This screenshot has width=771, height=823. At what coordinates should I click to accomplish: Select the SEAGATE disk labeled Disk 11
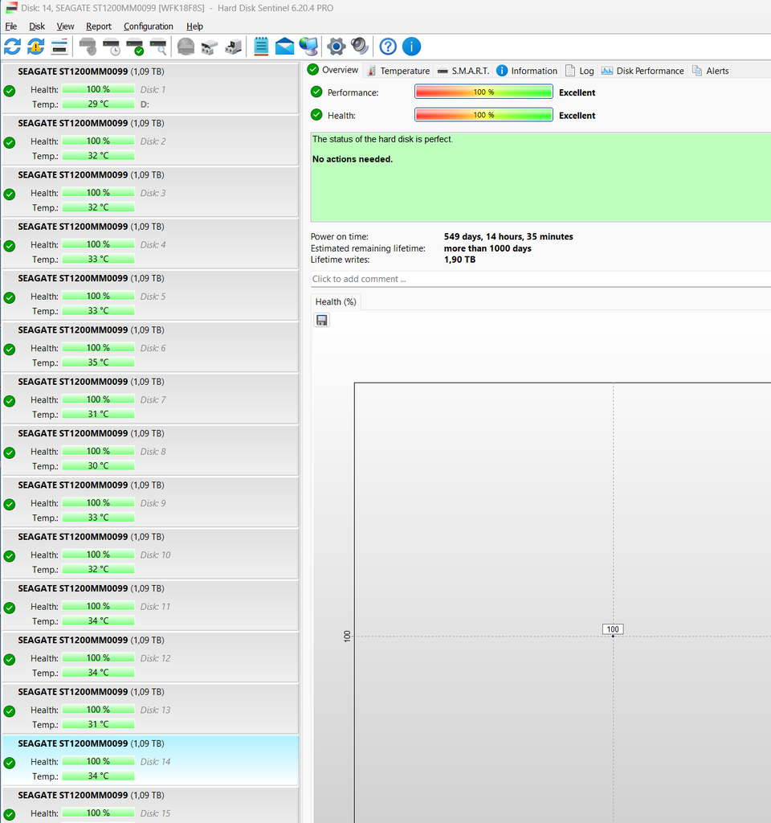click(x=150, y=605)
